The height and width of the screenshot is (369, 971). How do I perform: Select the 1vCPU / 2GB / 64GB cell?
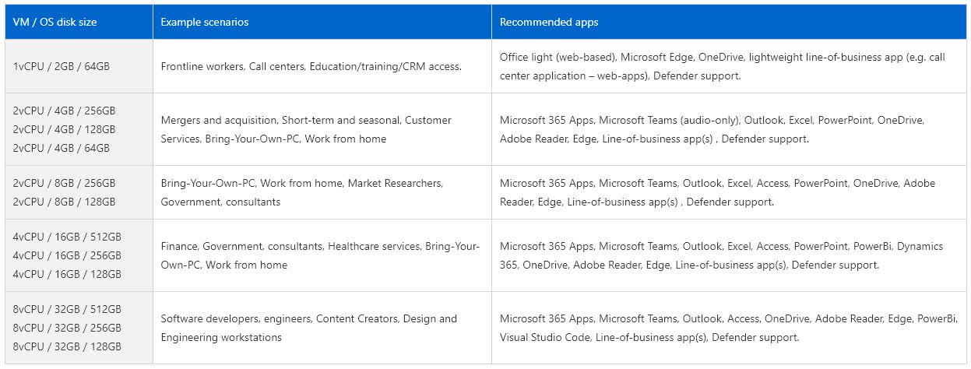[62, 67]
